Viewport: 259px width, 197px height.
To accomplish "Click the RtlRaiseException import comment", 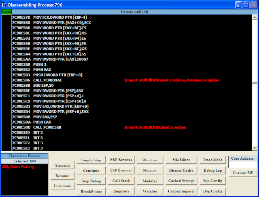I will click(155, 127).
